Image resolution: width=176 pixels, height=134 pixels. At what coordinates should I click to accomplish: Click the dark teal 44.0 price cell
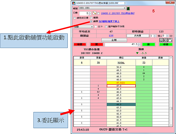point(121,104)
